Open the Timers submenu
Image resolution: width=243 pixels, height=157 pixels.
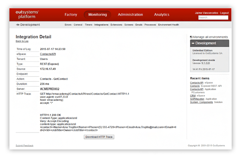pos(89,25)
